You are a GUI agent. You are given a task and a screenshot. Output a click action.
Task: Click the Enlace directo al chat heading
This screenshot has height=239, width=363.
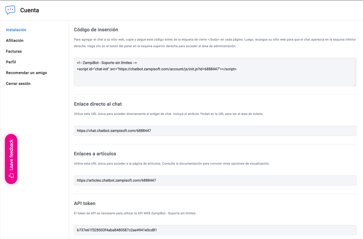click(x=98, y=104)
